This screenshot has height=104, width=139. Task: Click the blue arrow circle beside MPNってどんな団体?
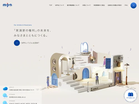pos(17,43)
